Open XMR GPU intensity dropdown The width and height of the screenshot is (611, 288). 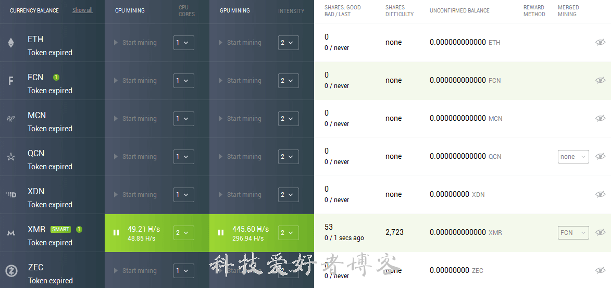tap(289, 233)
